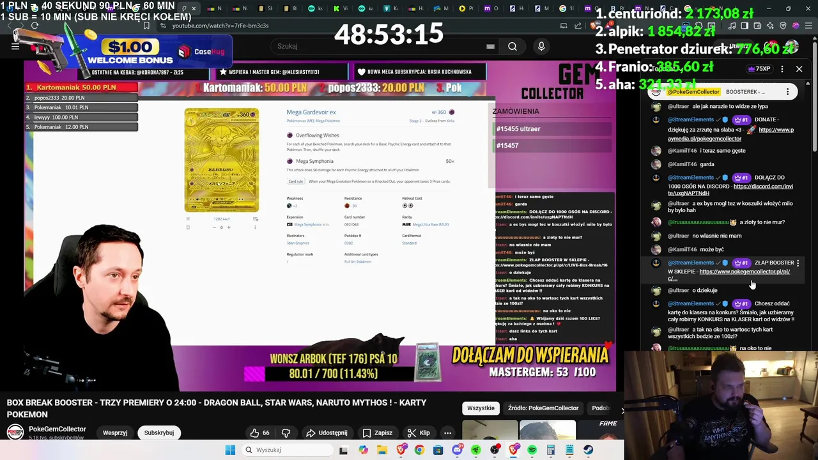The height and width of the screenshot is (460, 818).
Task: Open the 75XP badge in live chat header
Action: pos(759,69)
